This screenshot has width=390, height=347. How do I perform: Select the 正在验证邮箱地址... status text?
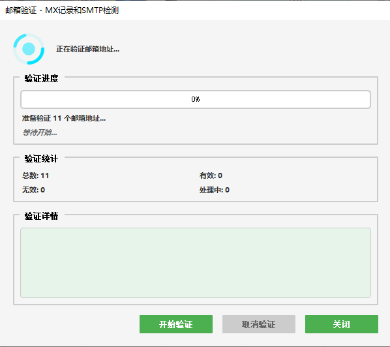[87, 49]
